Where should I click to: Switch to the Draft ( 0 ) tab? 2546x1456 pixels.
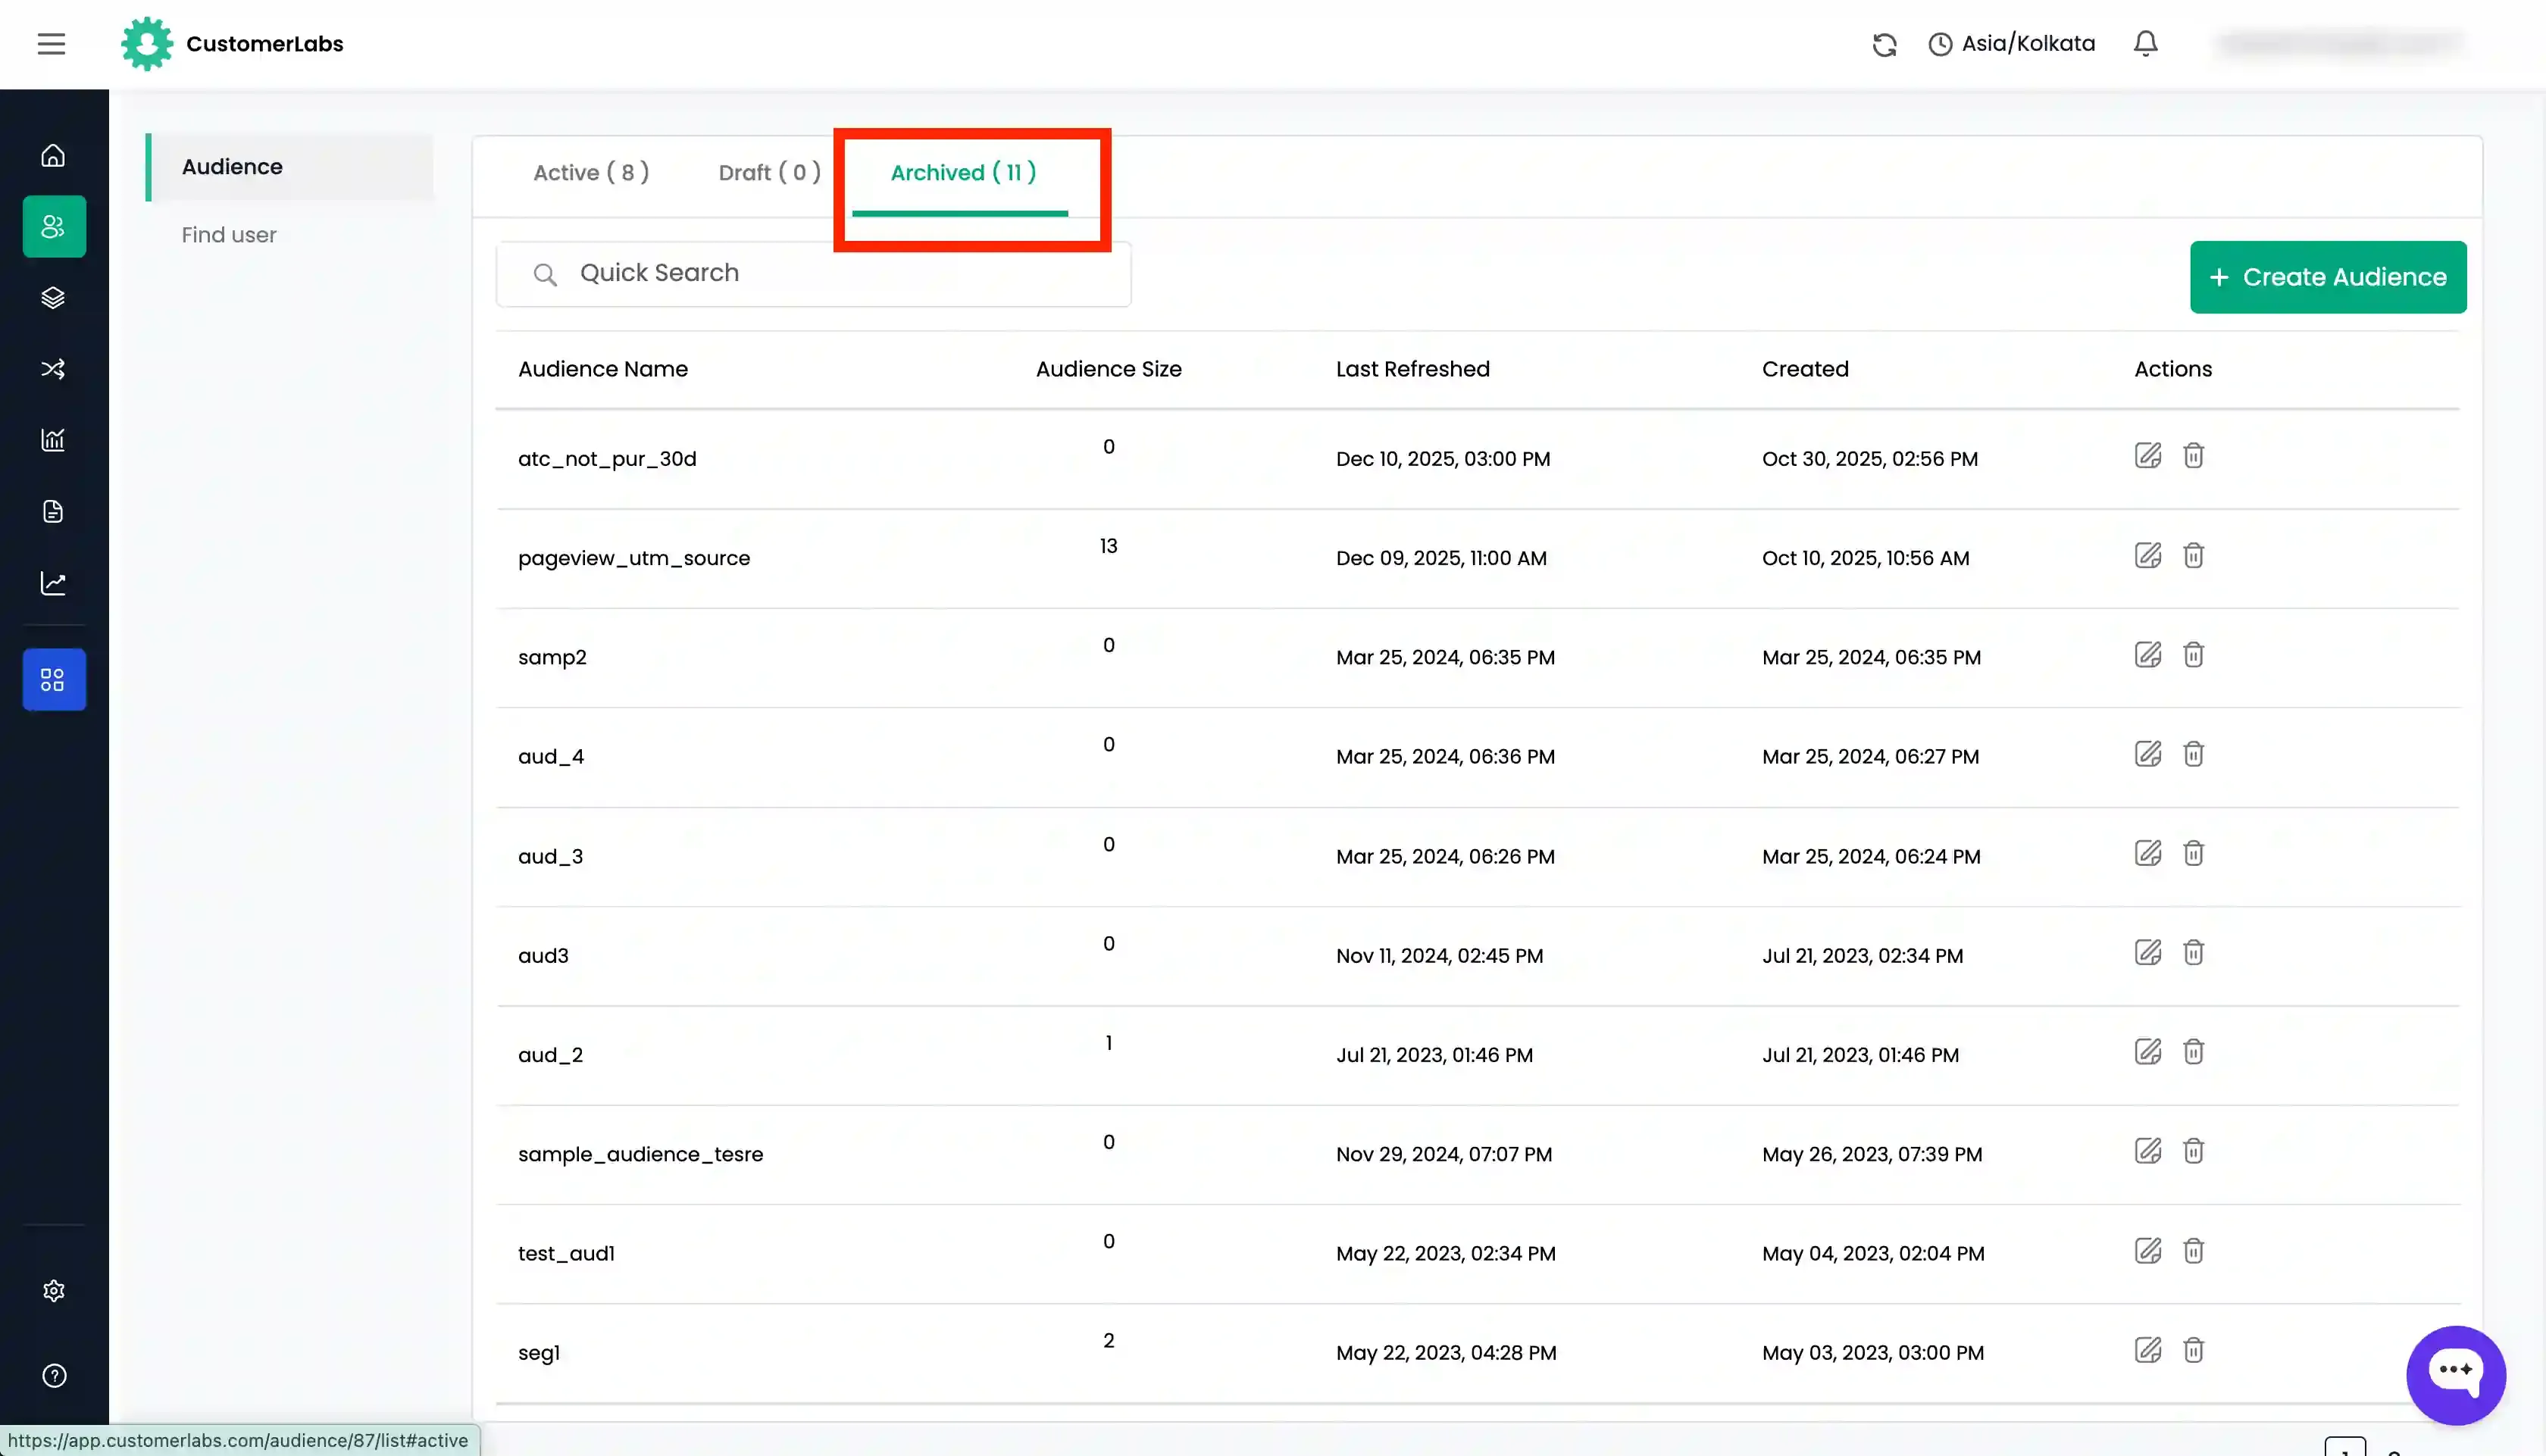(769, 173)
